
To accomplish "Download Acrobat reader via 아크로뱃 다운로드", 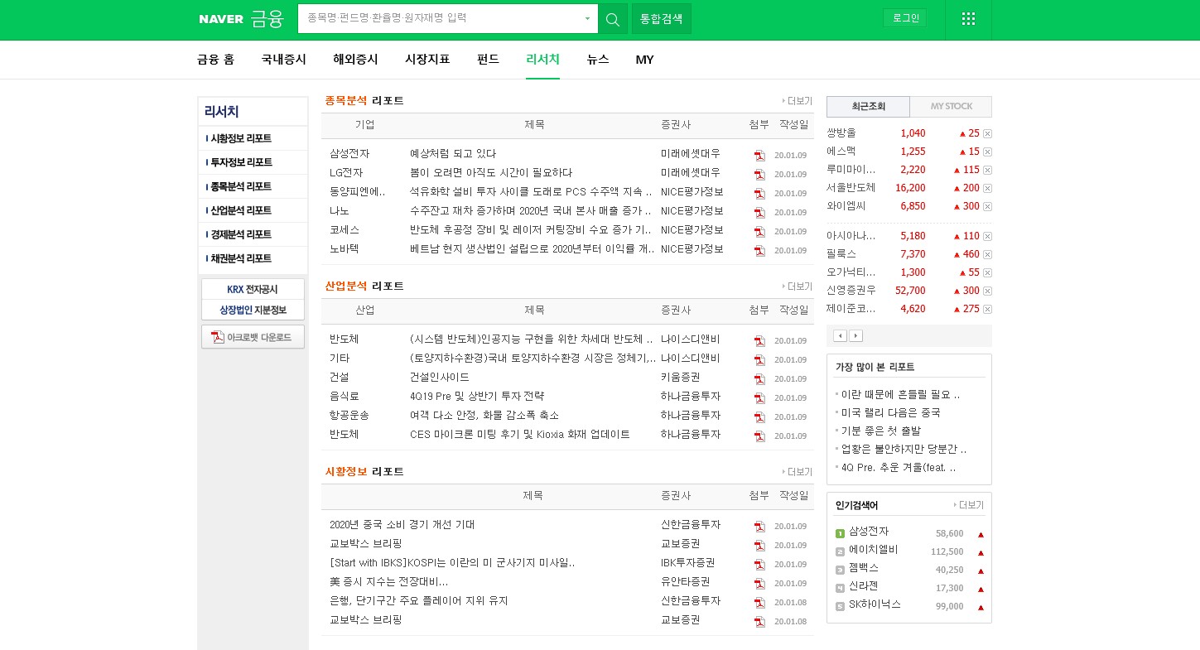I will tap(253, 337).
